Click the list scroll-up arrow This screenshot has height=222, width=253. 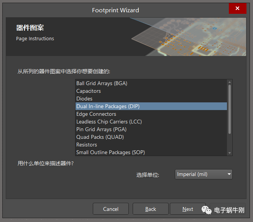[x=230, y=82]
